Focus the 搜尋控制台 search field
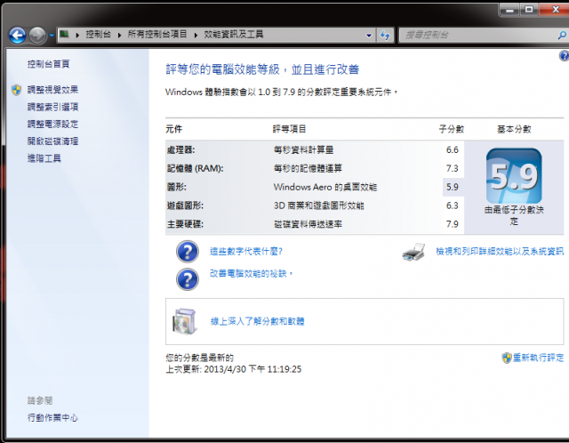Screen dimensions: 569x443 pyautogui.click(x=477, y=36)
